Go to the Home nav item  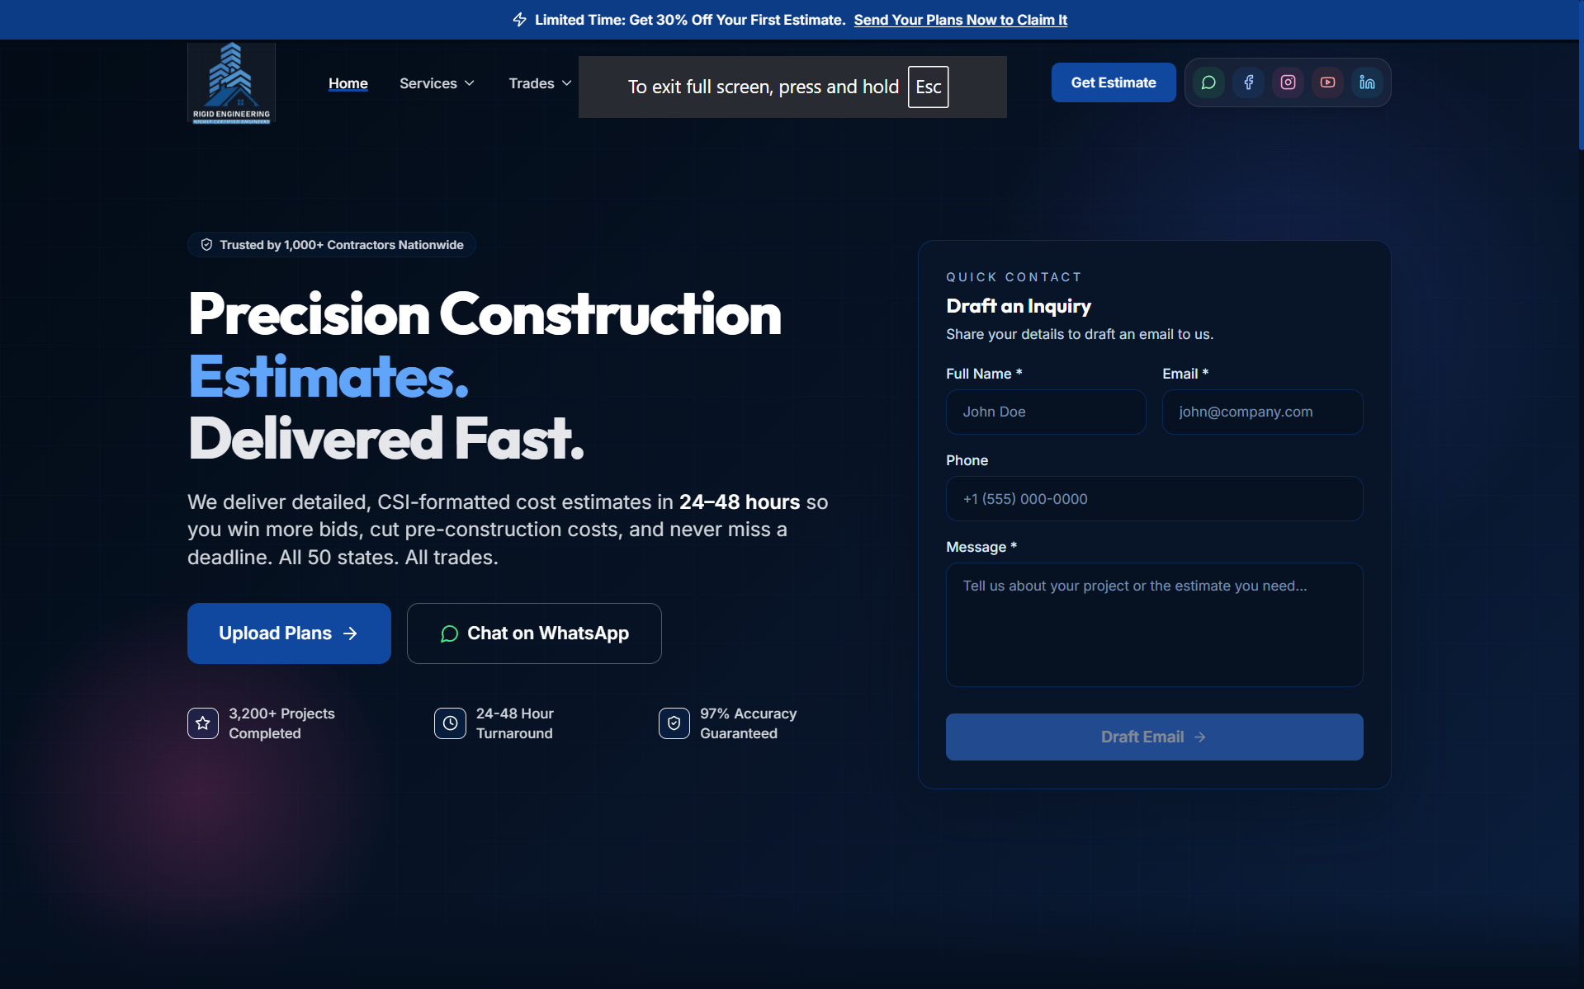tap(348, 83)
